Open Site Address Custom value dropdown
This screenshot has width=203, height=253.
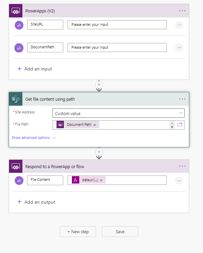click(x=118, y=113)
